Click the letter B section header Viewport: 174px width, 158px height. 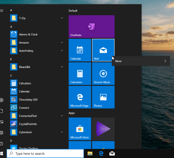click(11, 59)
